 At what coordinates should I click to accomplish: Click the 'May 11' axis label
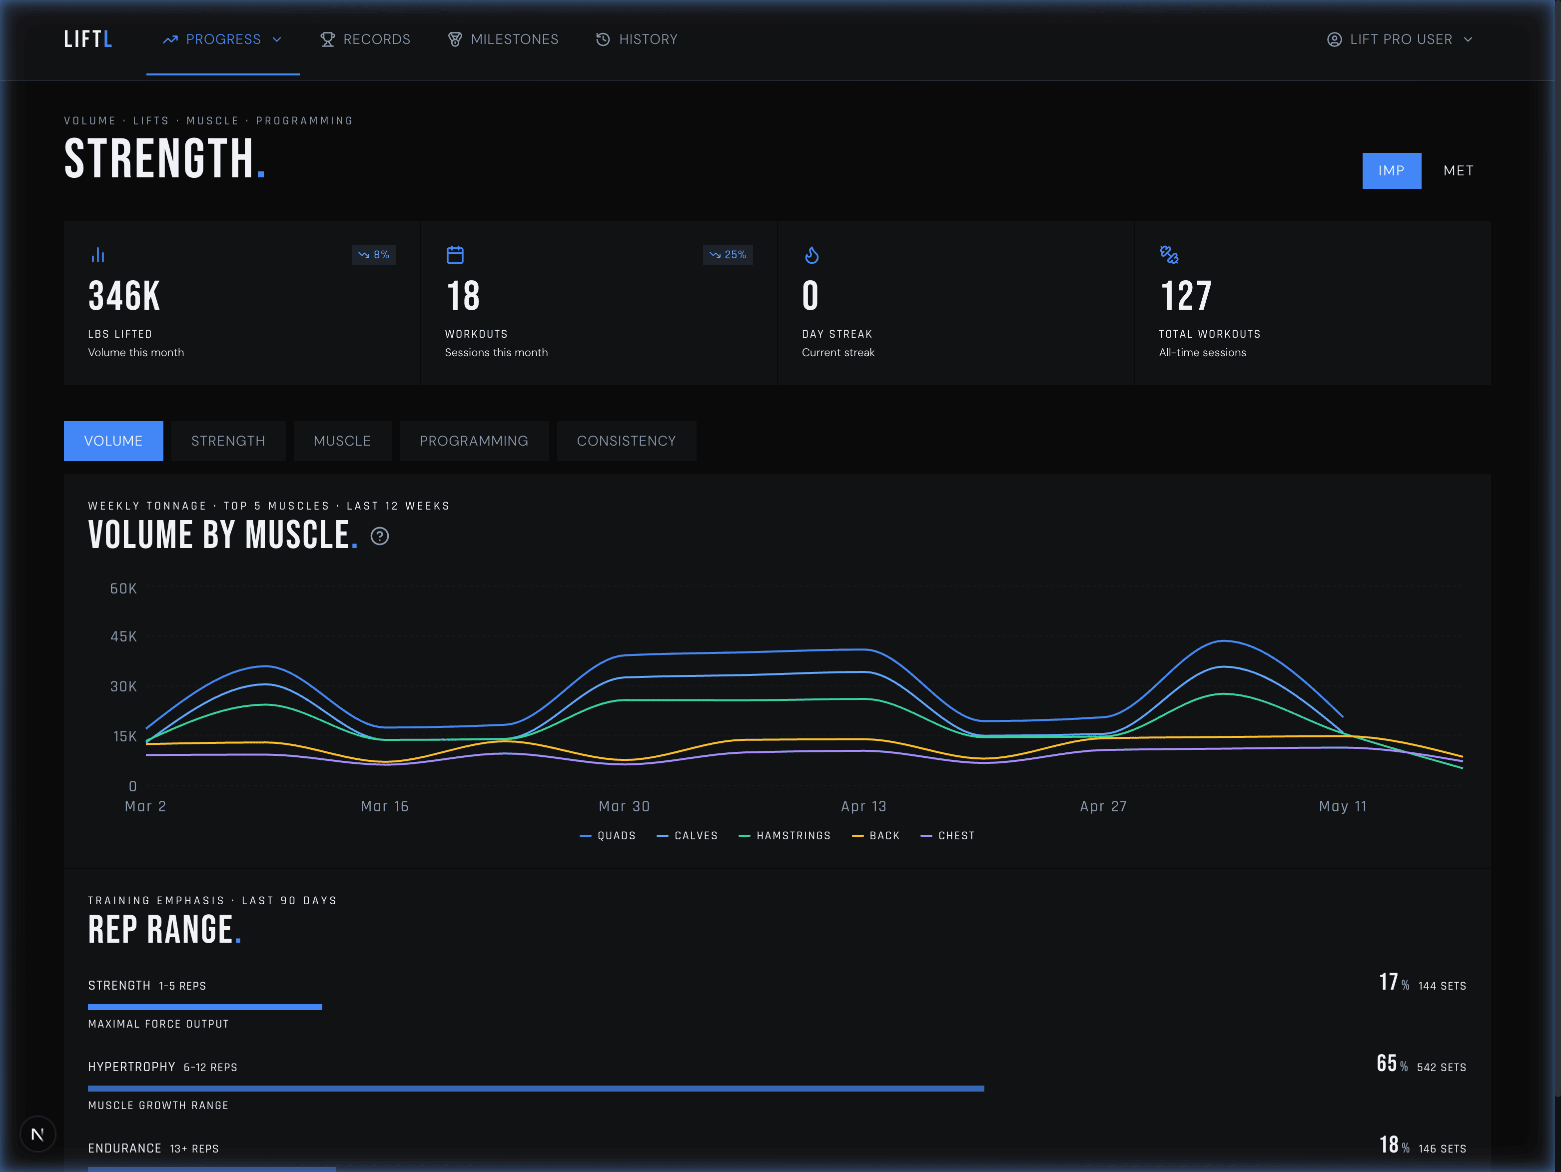(x=1343, y=806)
